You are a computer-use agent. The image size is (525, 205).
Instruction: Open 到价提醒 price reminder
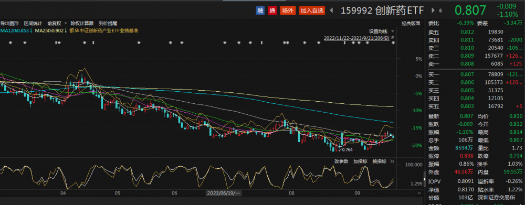(108, 24)
